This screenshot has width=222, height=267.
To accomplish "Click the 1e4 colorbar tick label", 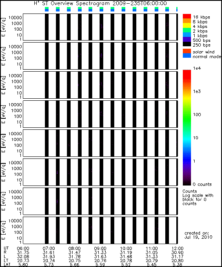I will tap(197, 68).
